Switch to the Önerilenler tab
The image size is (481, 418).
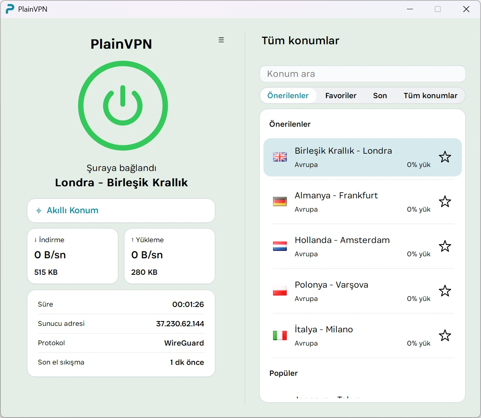288,96
